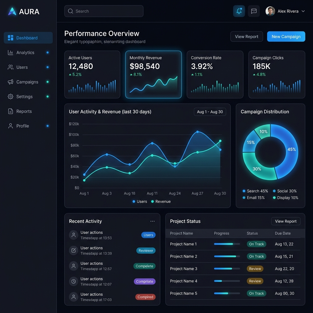Select the Campaigns megaphone icon
Screen dimensions: 313x313
pyautogui.click(x=10, y=82)
